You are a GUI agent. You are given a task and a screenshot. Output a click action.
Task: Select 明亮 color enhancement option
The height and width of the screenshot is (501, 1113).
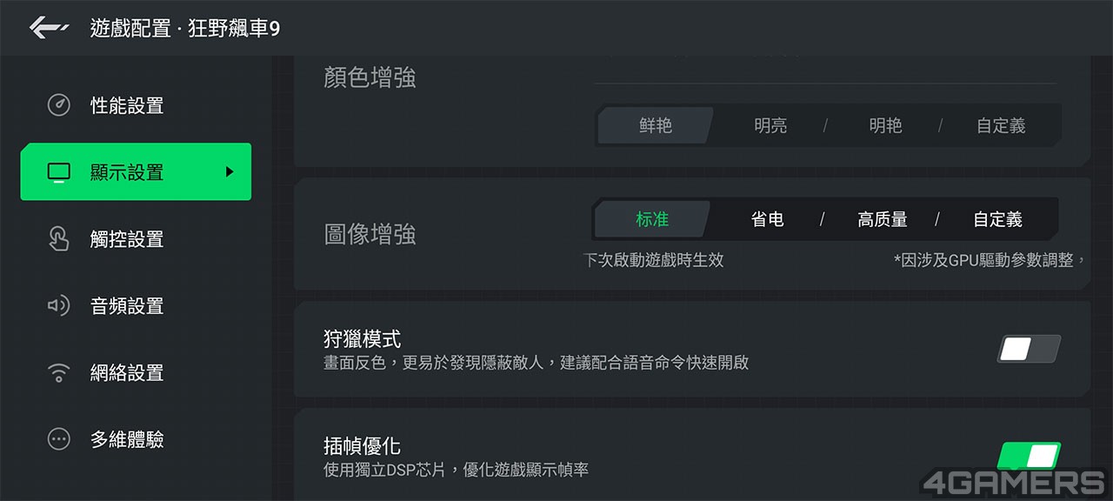pos(770,125)
